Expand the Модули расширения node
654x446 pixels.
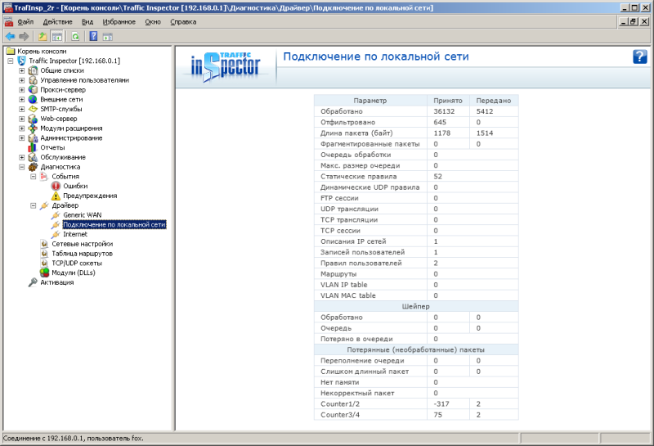22,128
